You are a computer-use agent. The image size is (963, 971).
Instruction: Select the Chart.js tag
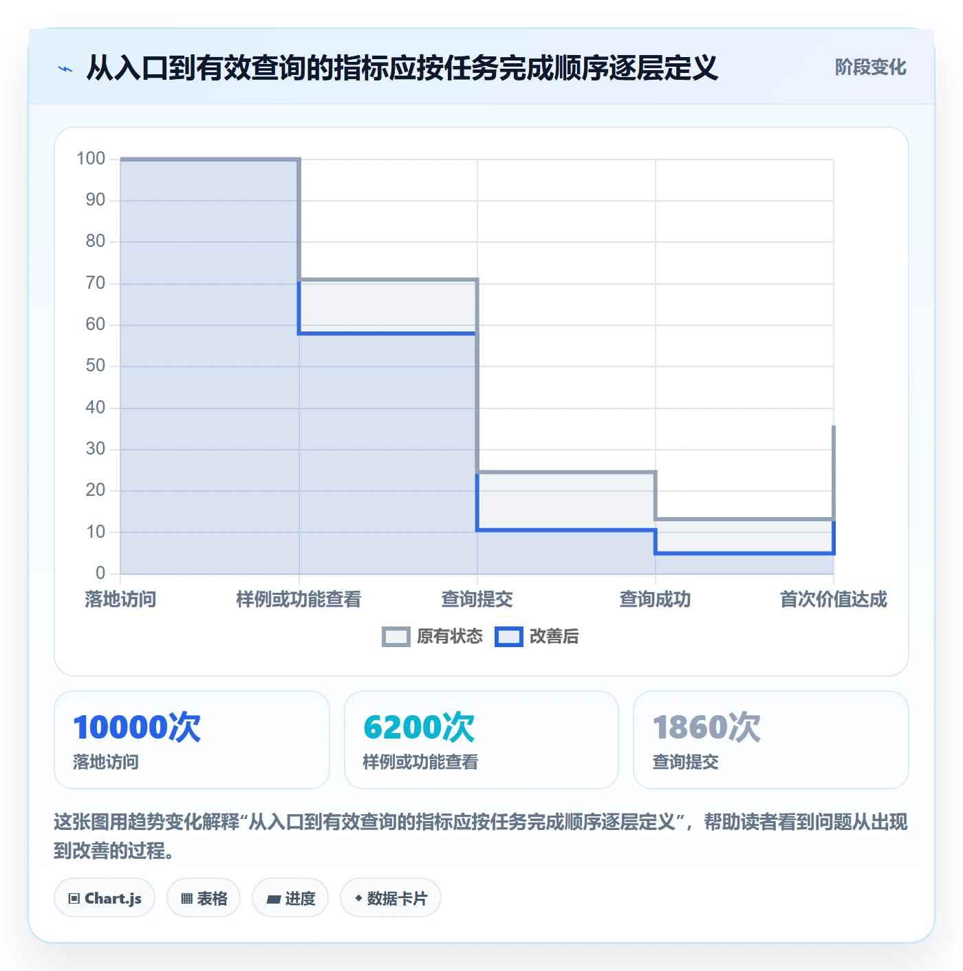coord(105,897)
